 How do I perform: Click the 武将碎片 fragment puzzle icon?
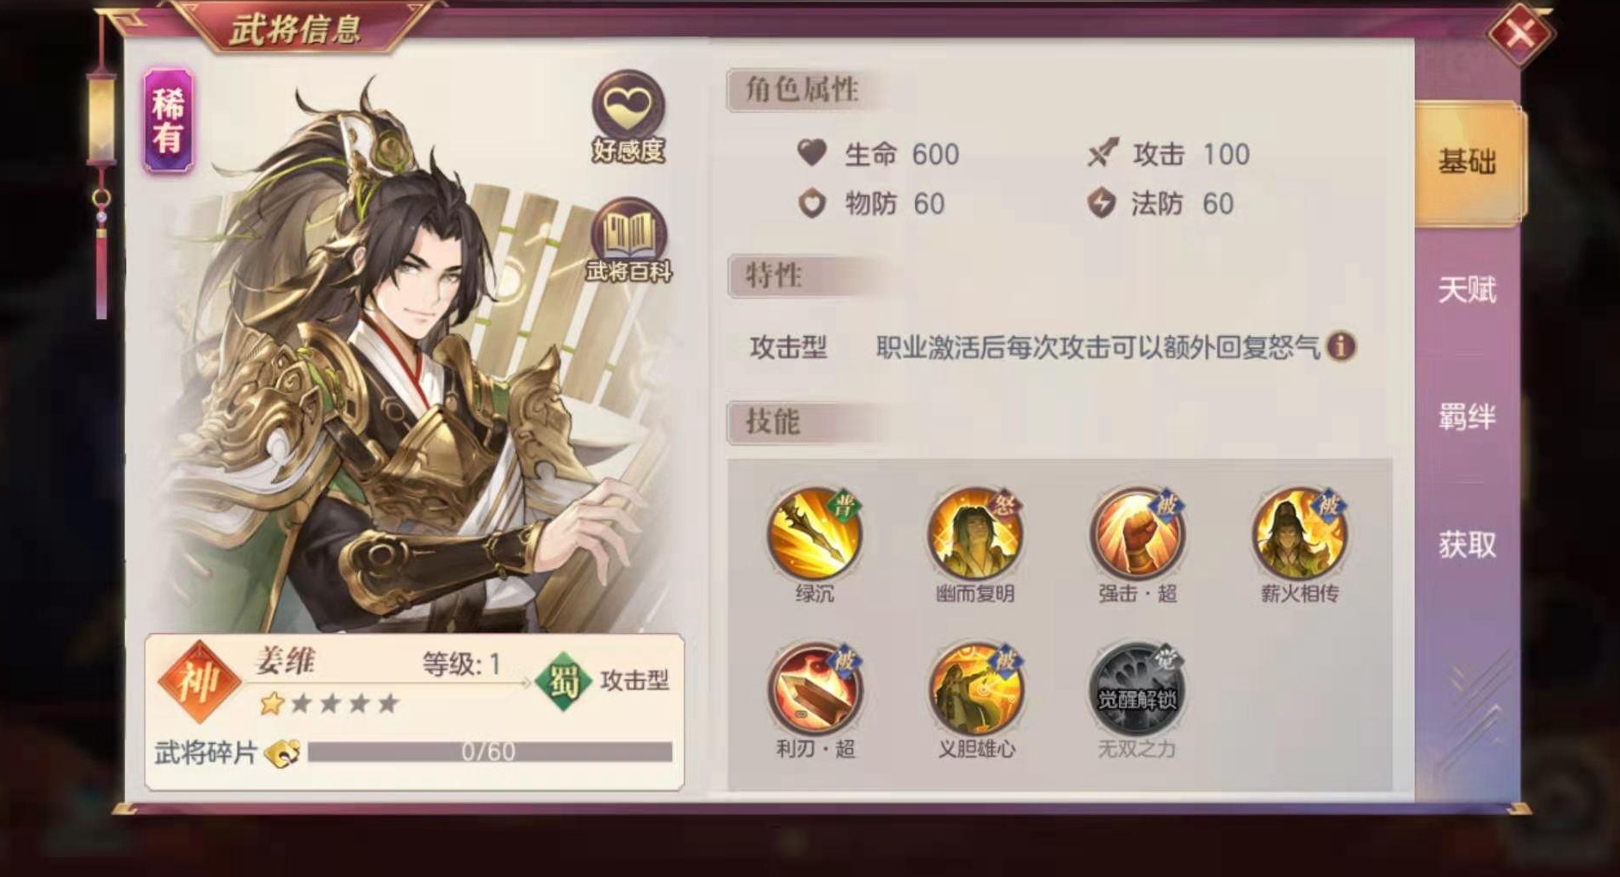(x=282, y=753)
